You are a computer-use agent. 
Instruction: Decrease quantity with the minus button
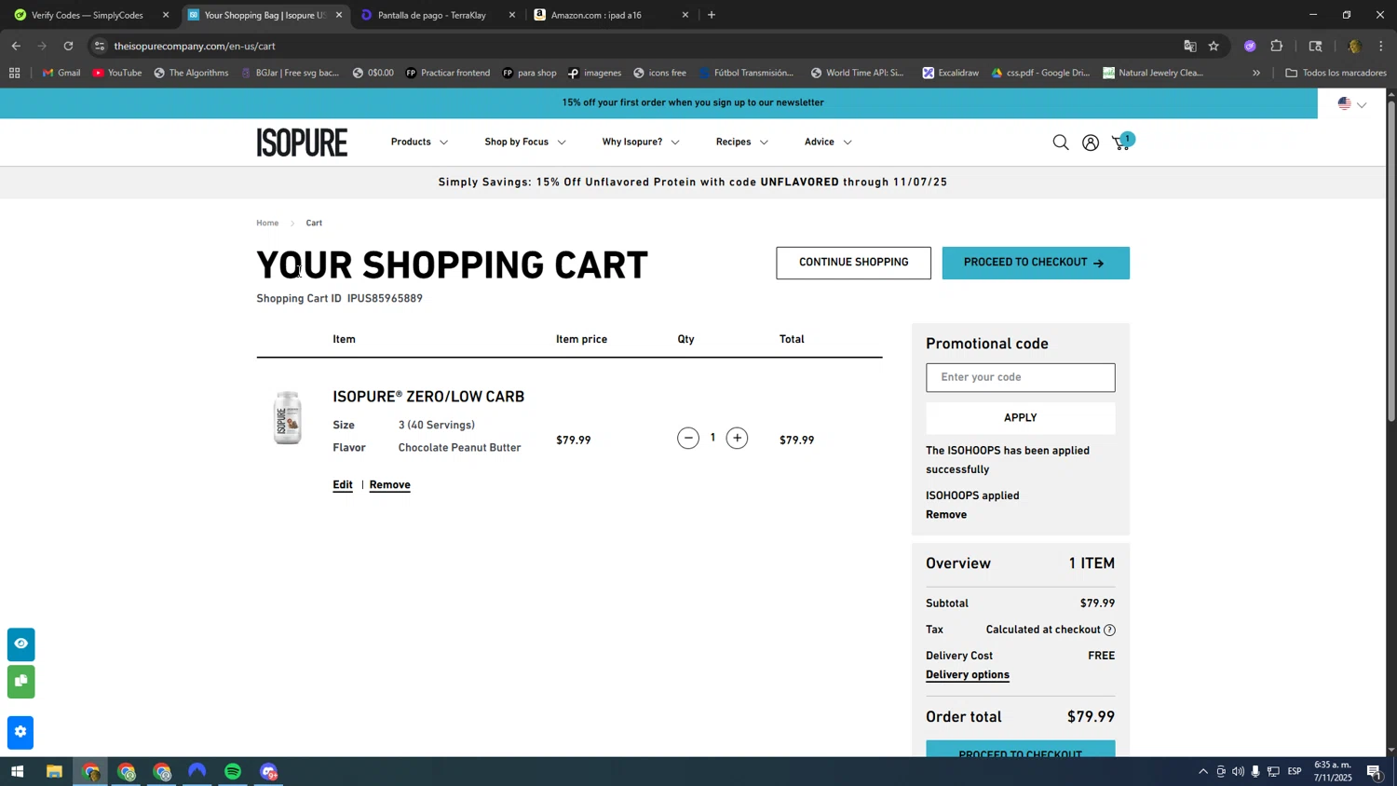(x=688, y=438)
